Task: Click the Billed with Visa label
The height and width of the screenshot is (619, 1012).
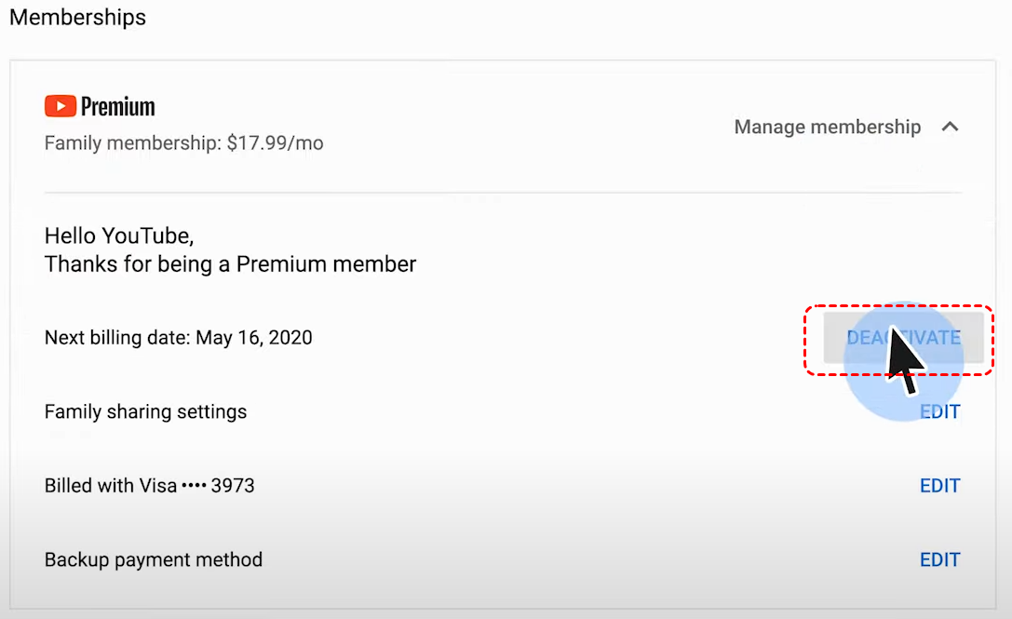Action: pyautogui.click(x=110, y=486)
